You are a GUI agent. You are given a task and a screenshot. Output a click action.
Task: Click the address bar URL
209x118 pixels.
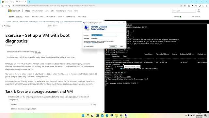[55, 6]
